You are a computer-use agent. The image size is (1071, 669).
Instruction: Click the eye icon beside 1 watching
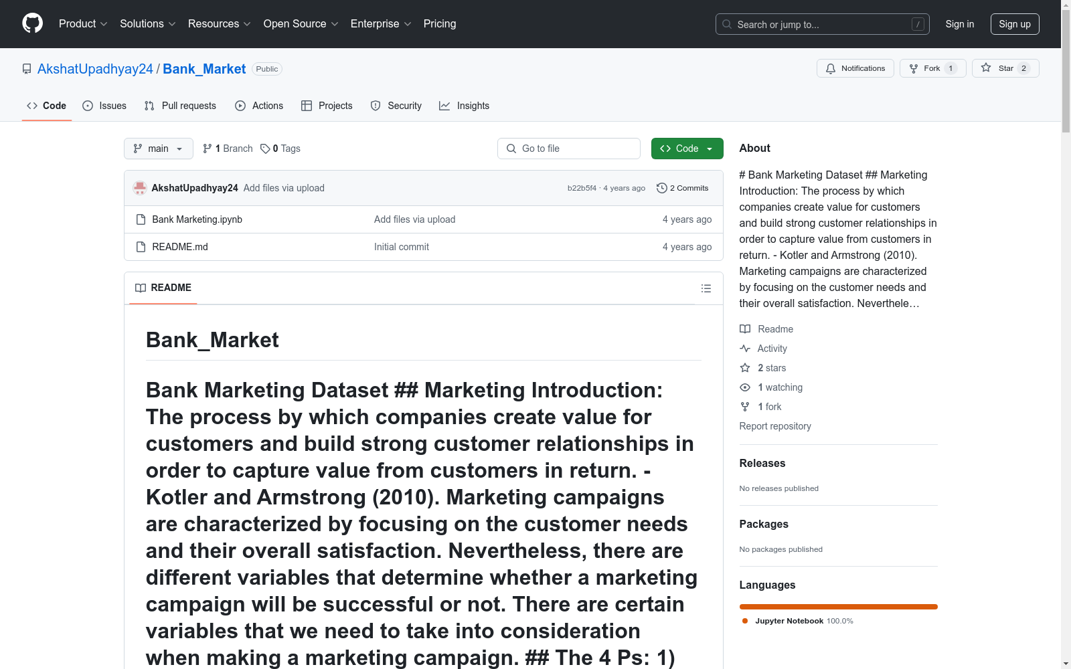click(745, 387)
